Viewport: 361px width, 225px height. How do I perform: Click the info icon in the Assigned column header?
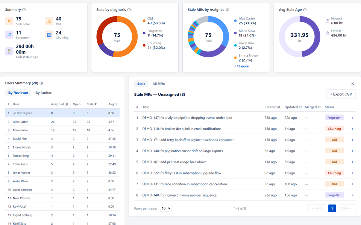pos(66,104)
